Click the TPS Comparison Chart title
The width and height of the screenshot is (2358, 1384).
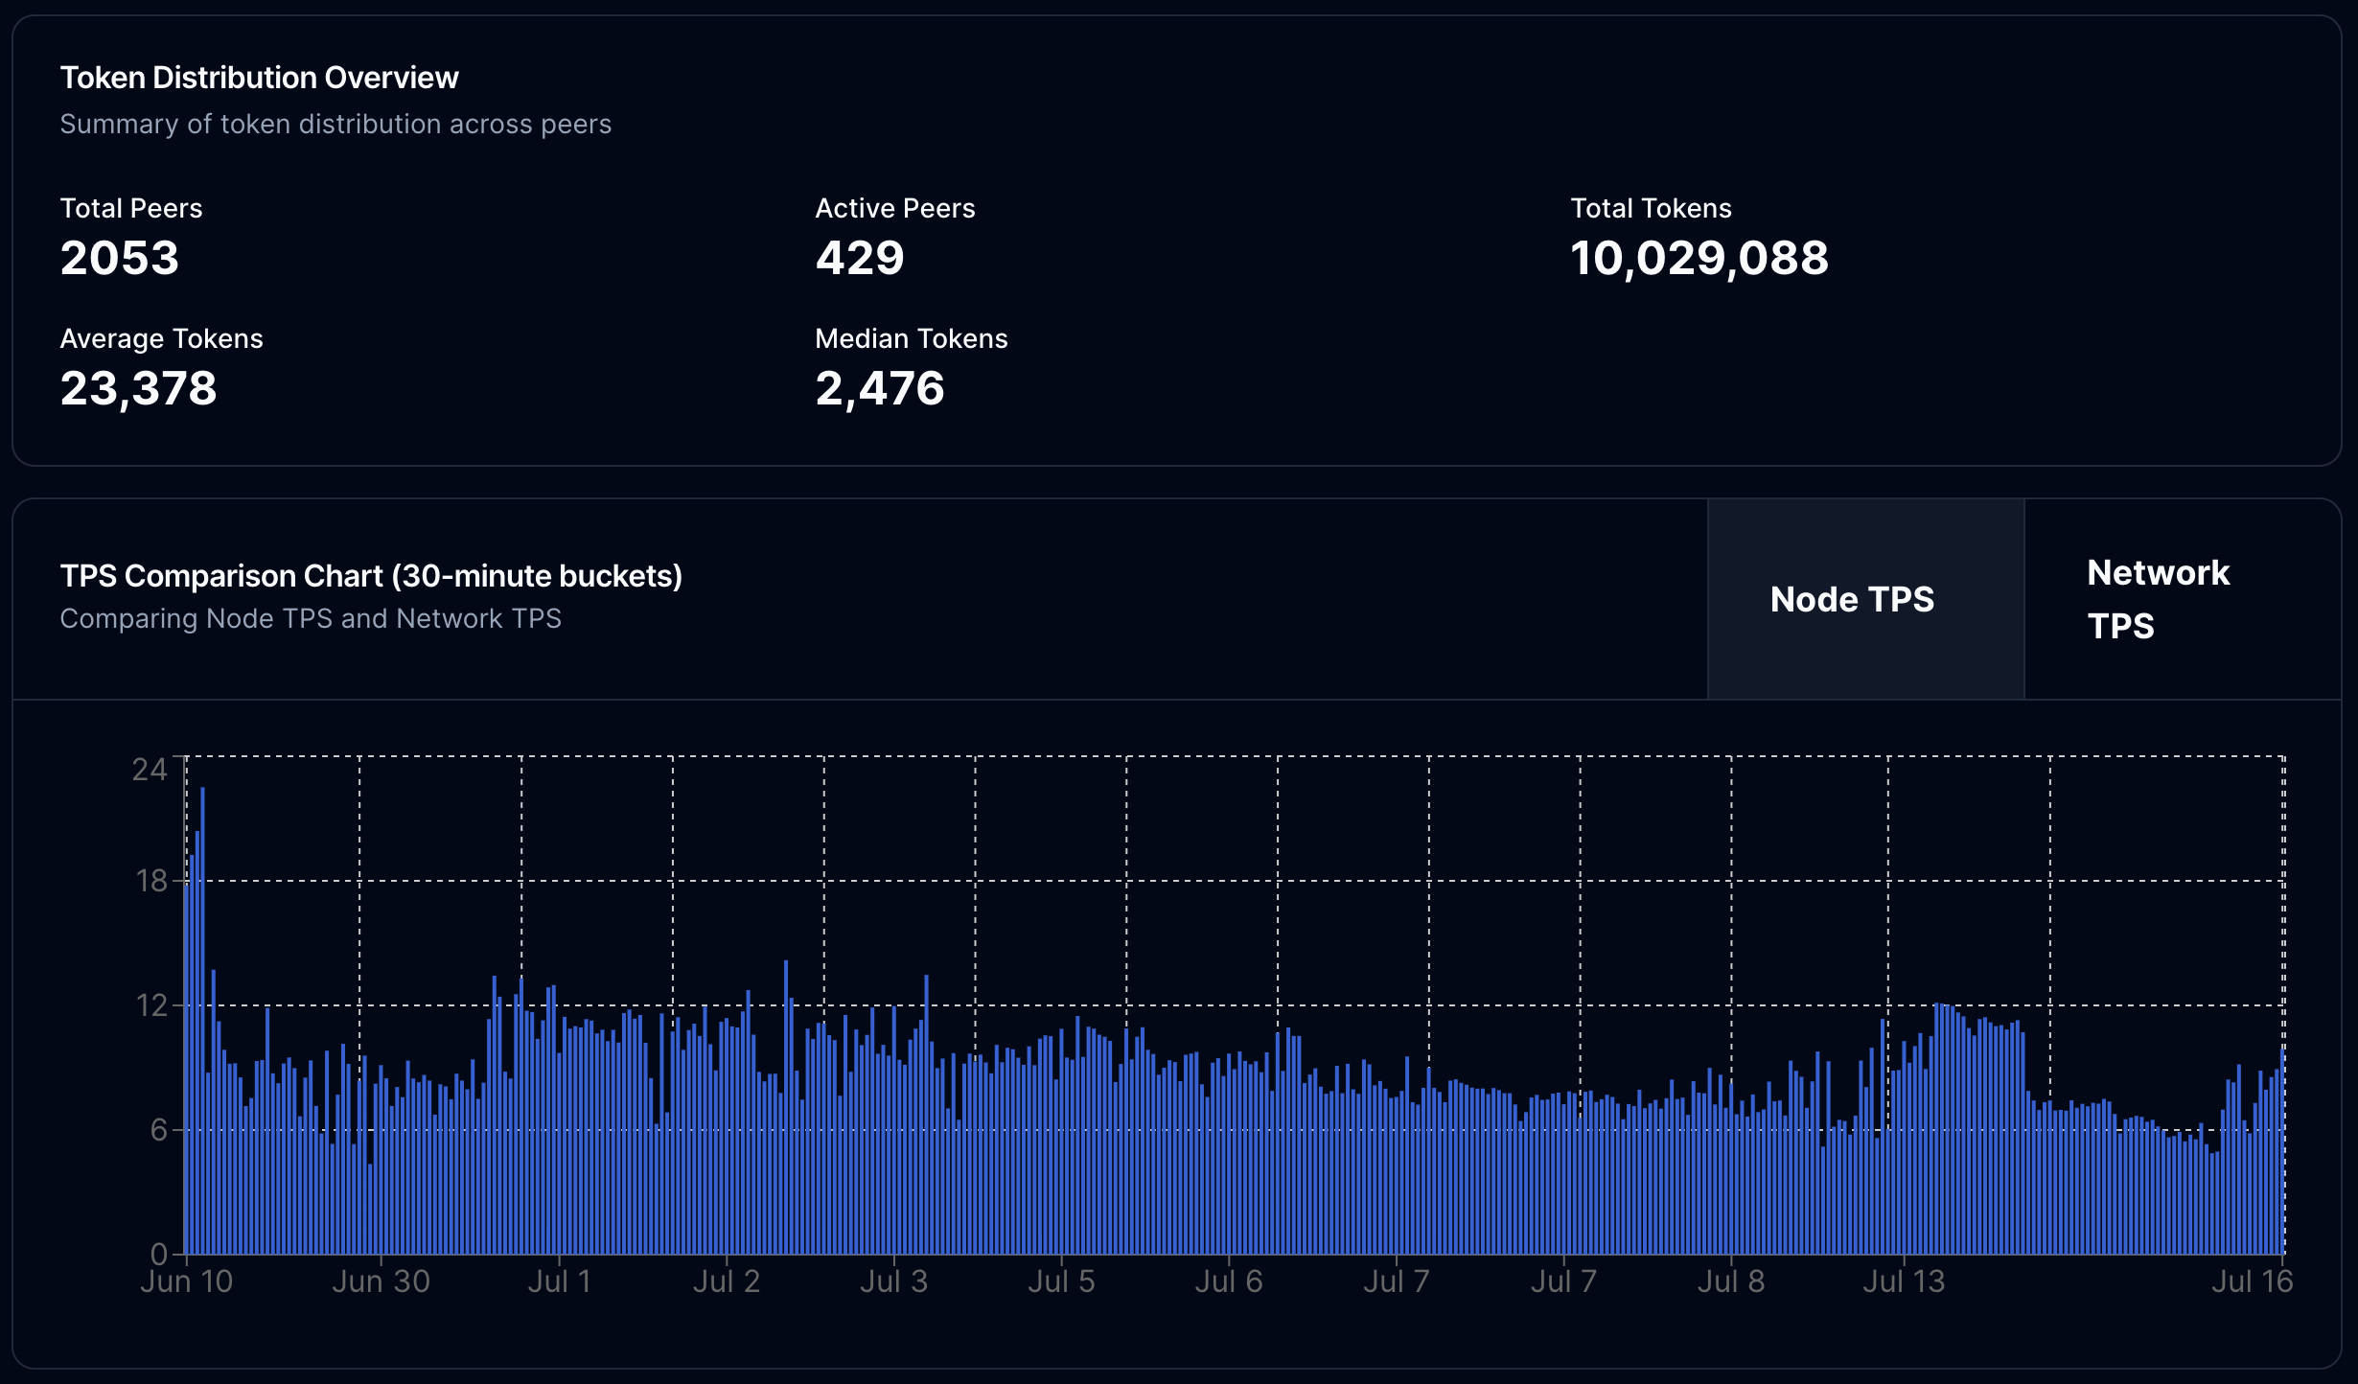371,576
